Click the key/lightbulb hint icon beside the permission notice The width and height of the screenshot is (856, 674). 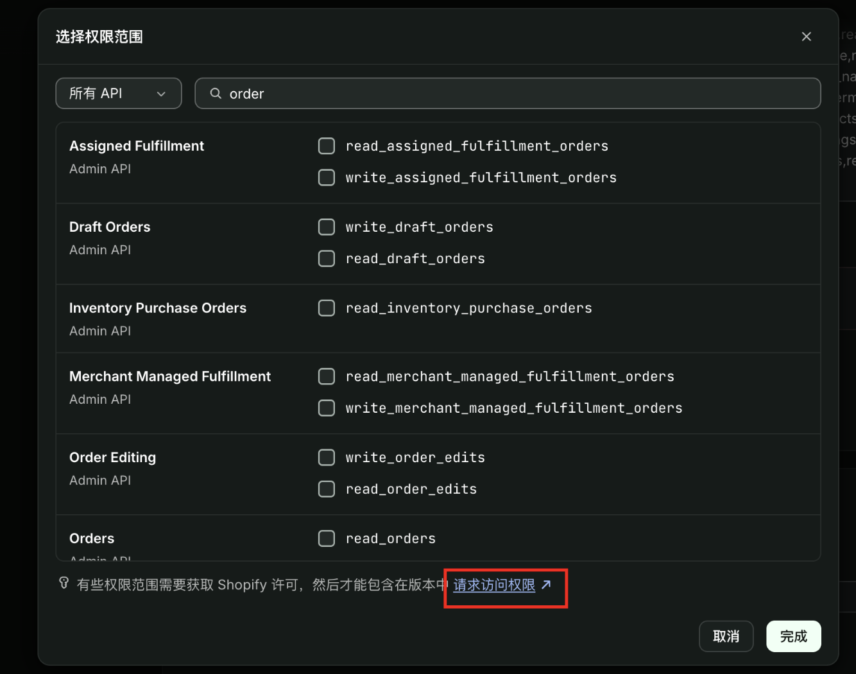coord(64,583)
